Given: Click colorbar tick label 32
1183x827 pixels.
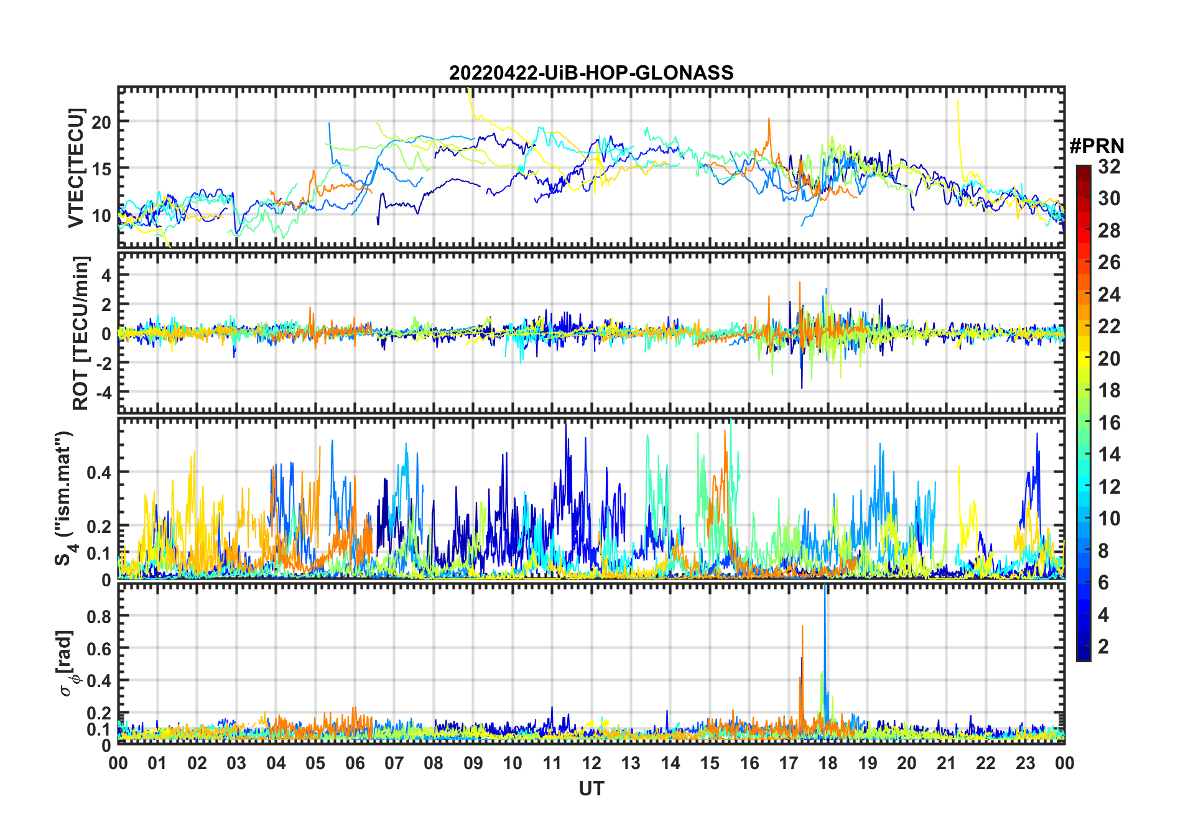Looking at the screenshot, I should pos(1109,167).
